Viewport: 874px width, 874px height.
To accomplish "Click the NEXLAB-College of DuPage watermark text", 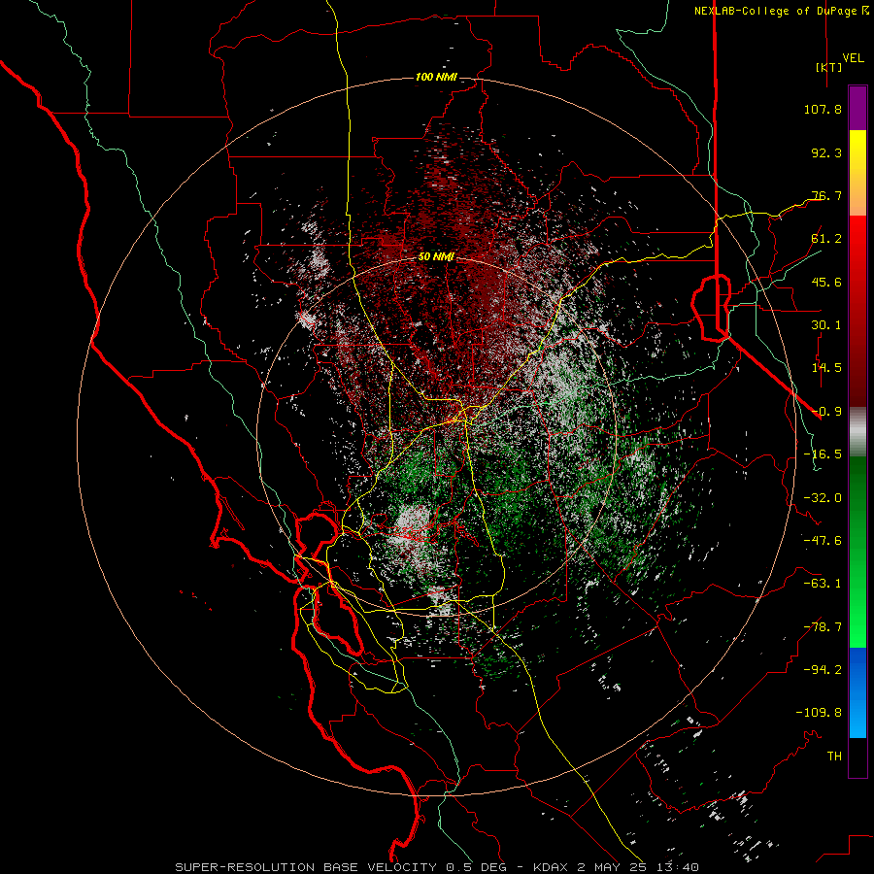I will pyautogui.click(x=775, y=11).
